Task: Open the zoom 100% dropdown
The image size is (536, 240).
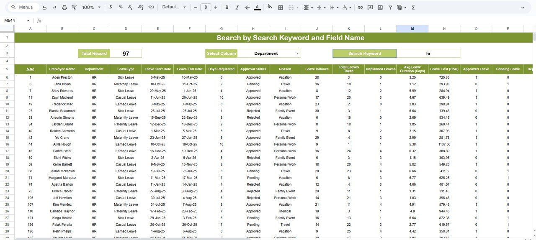Action: pos(91,8)
